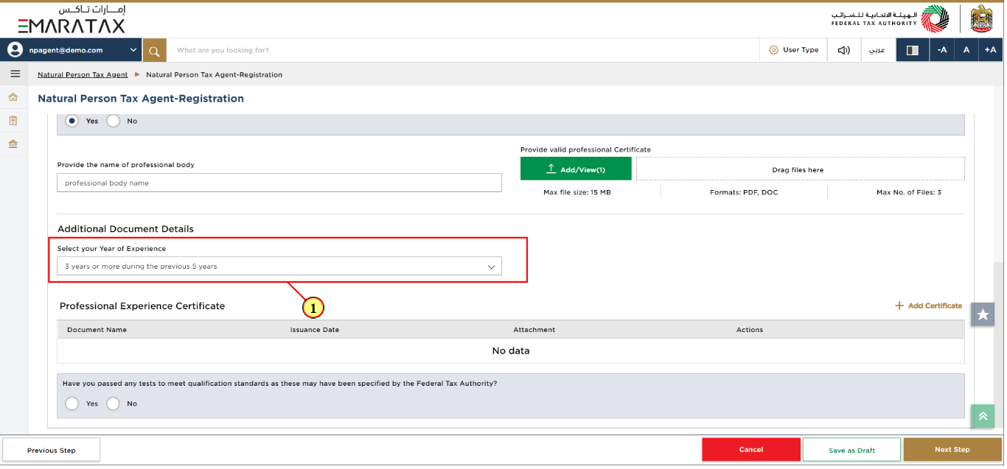Click the Federal Tax Authority logo
The image size is (1007, 469).
pyautogui.click(x=891, y=19)
